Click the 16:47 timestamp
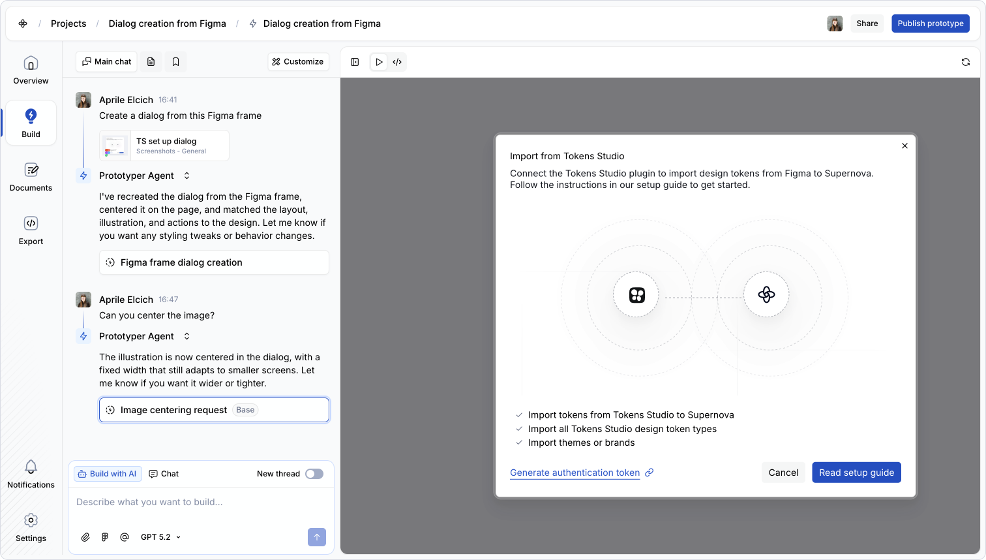The width and height of the screenshot is (986, 560). pos(168,300)
